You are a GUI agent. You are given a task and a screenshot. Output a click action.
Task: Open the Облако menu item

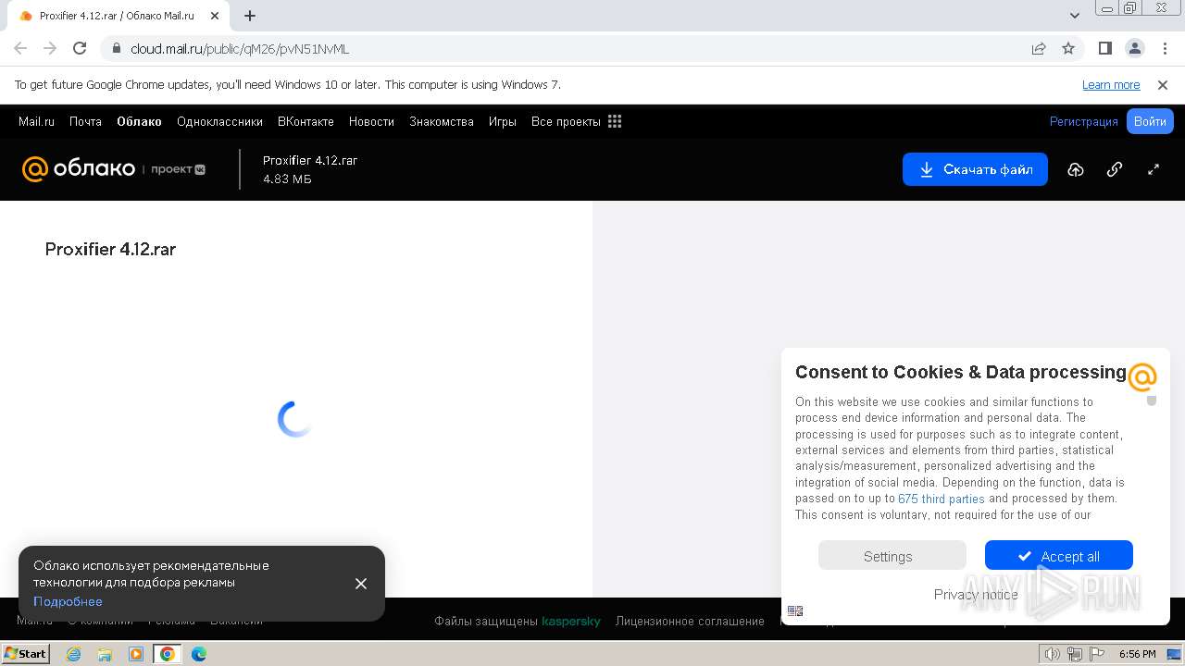139,121
